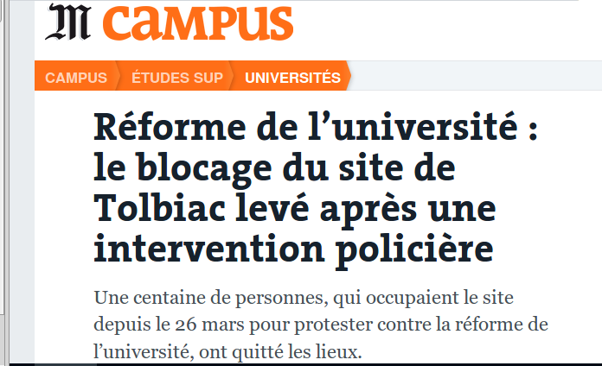Click the arrow tip ending UNIVERSITÉS breadcrumb
This screenshot has height=366, width=602.
click(349, 75)
